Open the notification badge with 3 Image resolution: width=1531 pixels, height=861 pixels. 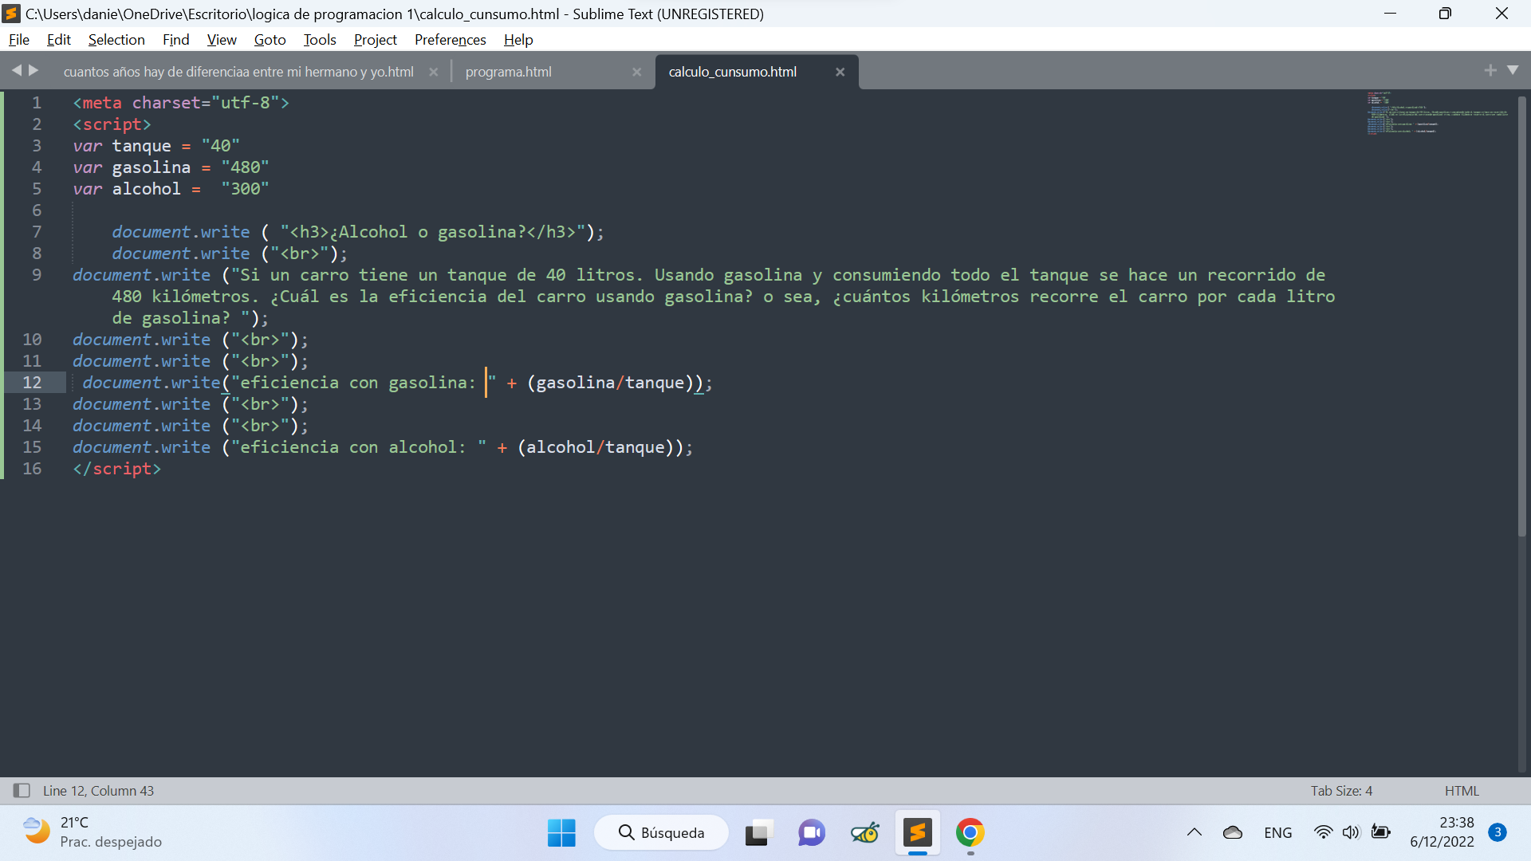(x=1498, y=832)
